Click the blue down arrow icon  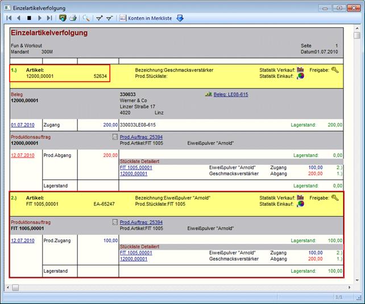tap(180, 18)
